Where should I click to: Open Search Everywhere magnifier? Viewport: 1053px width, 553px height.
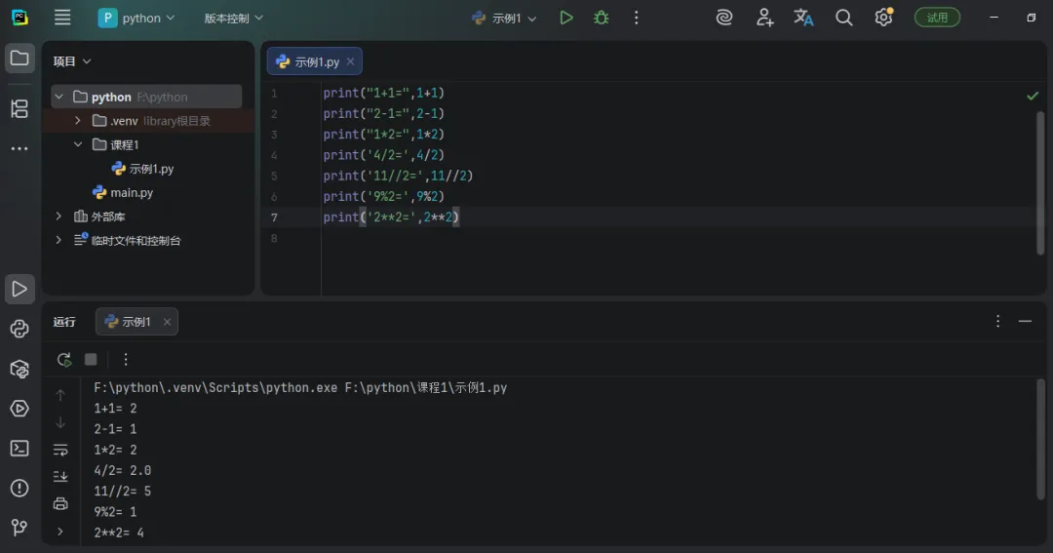[843, 18]
